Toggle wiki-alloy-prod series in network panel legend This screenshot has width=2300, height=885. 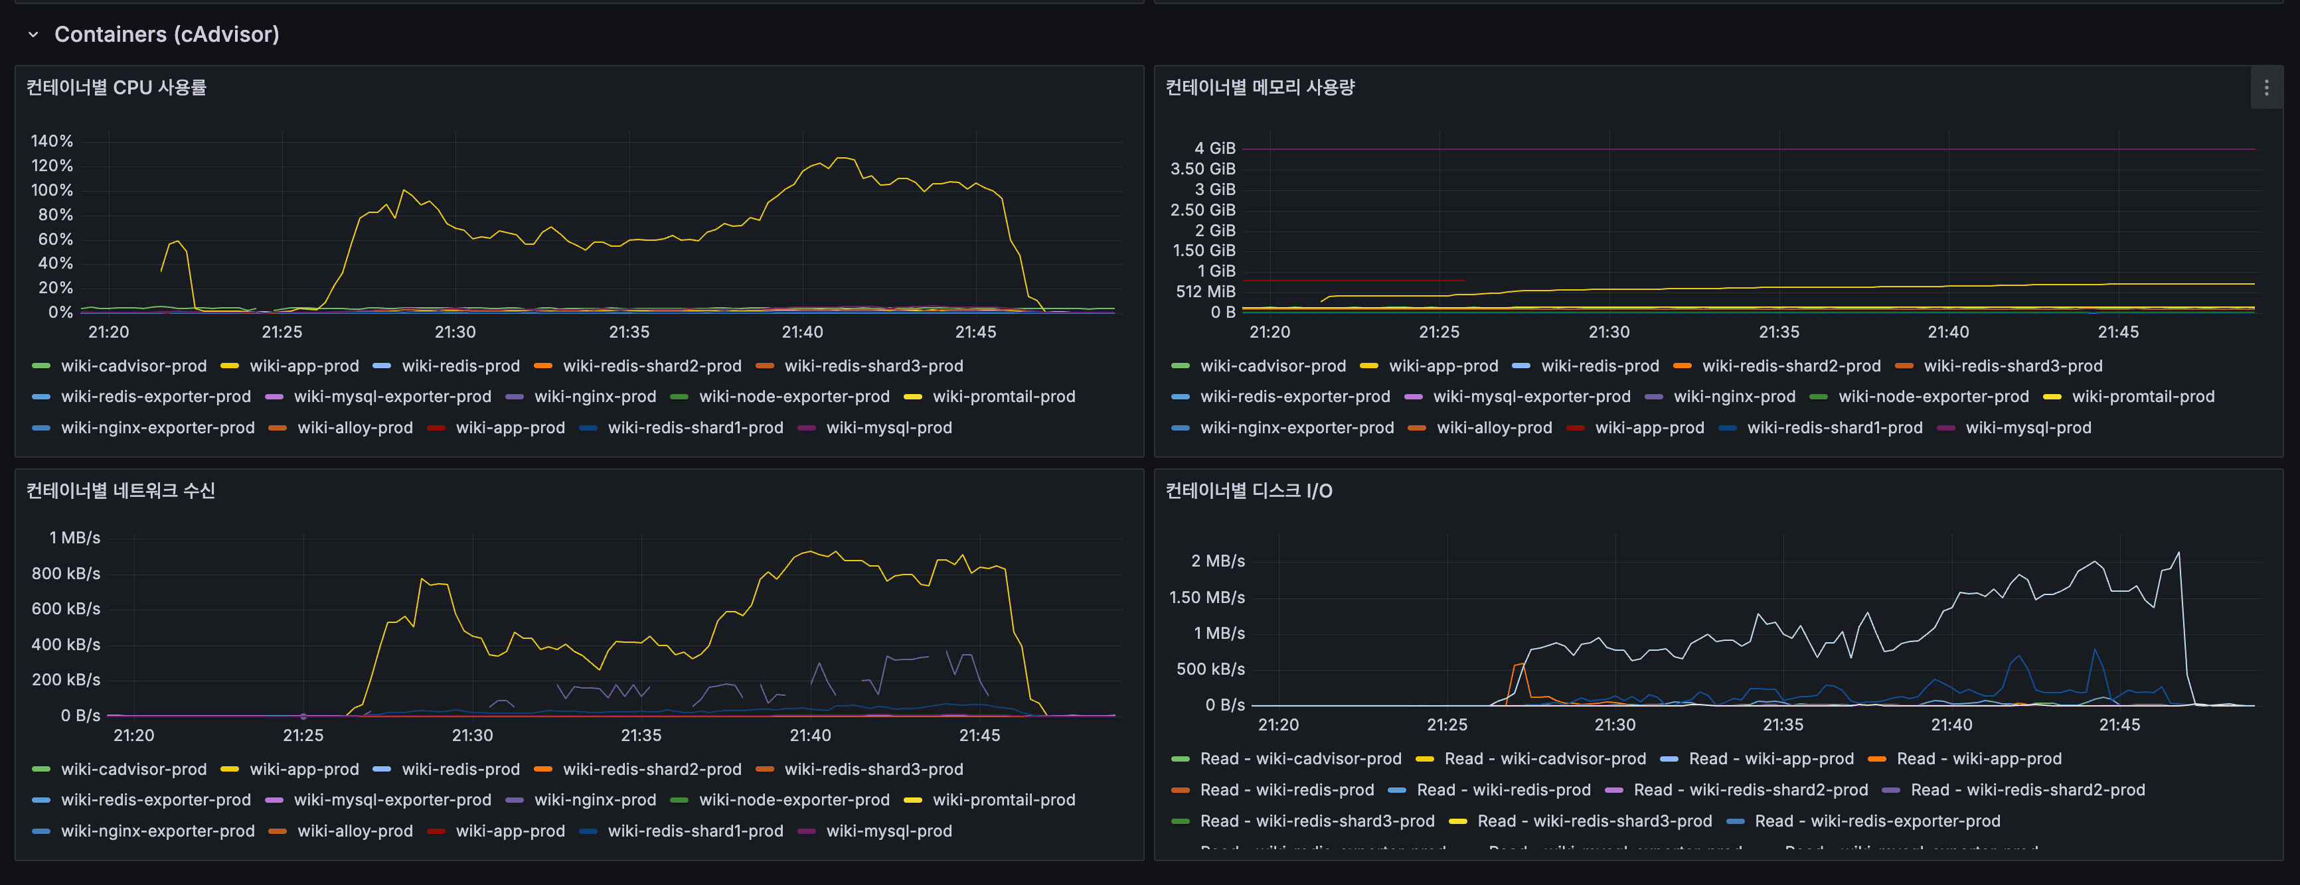[x=355, y=831]
